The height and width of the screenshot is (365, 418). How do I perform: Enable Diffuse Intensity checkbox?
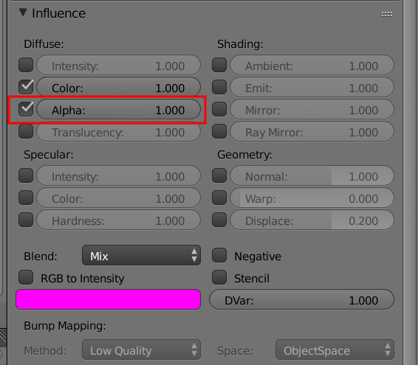26,65
